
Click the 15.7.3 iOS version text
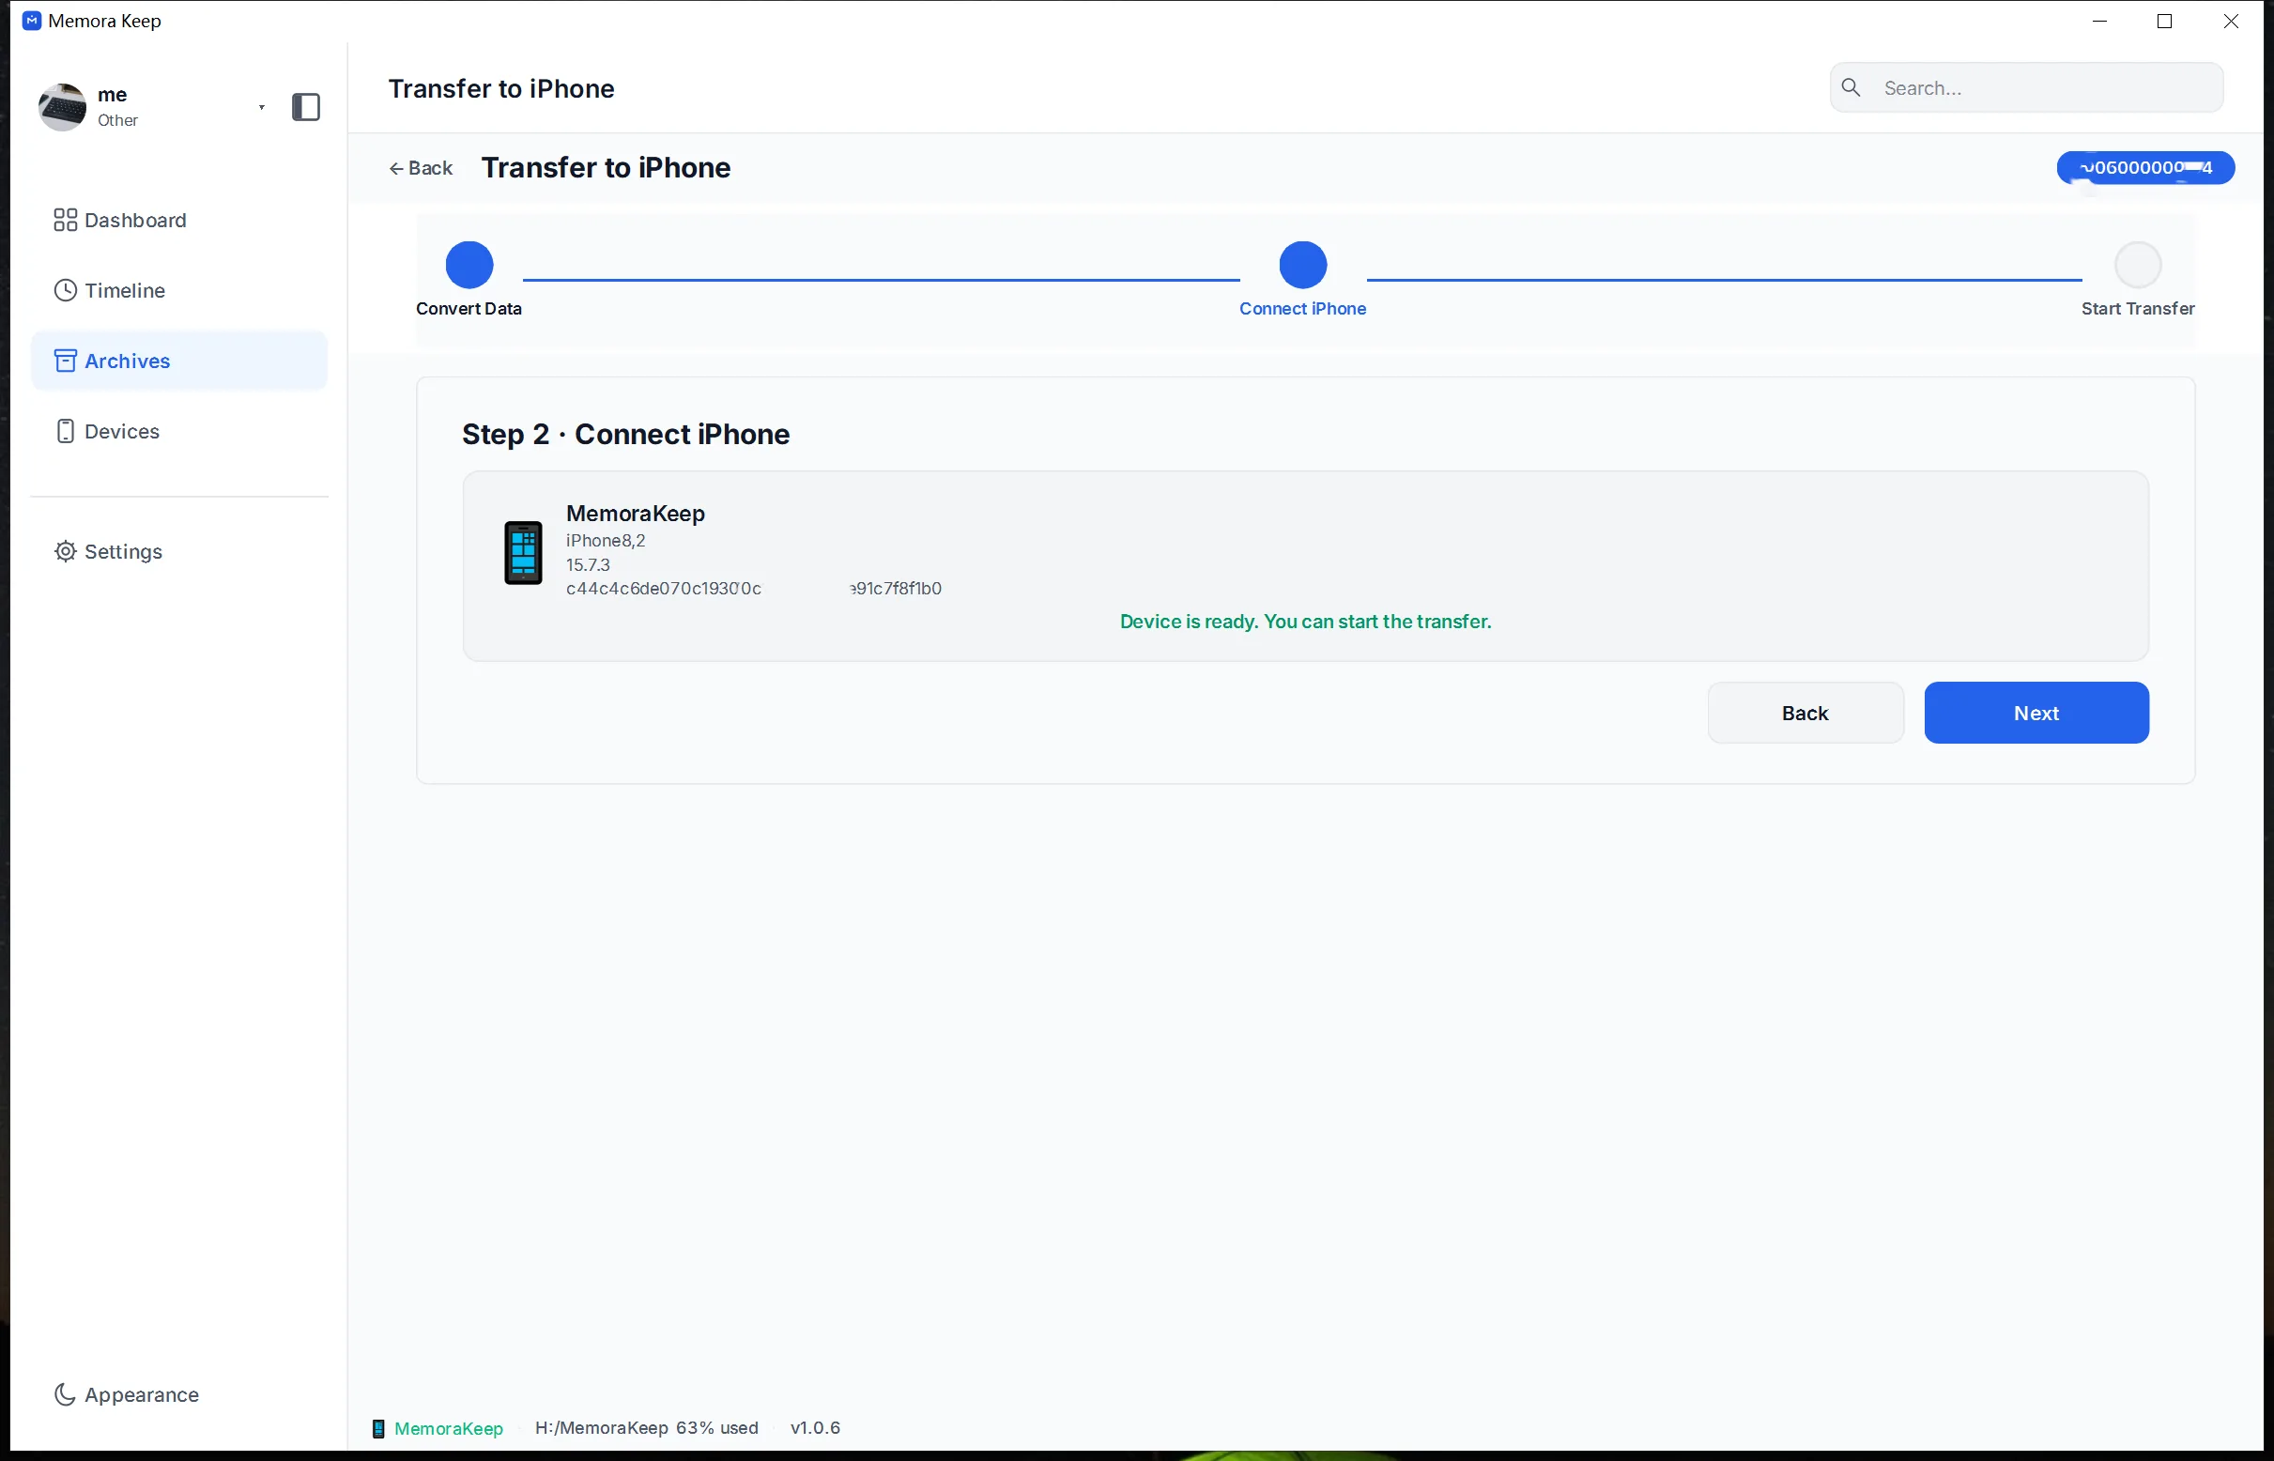point(588,564)
